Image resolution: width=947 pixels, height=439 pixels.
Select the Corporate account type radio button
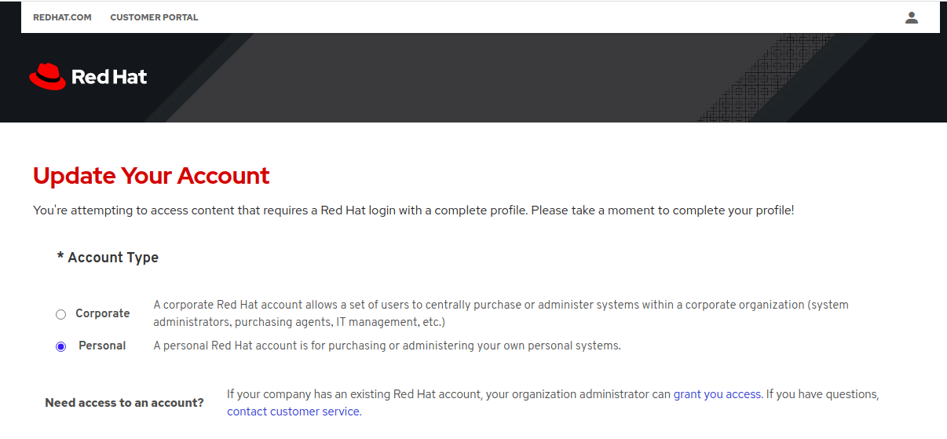(x=61, y=315)
